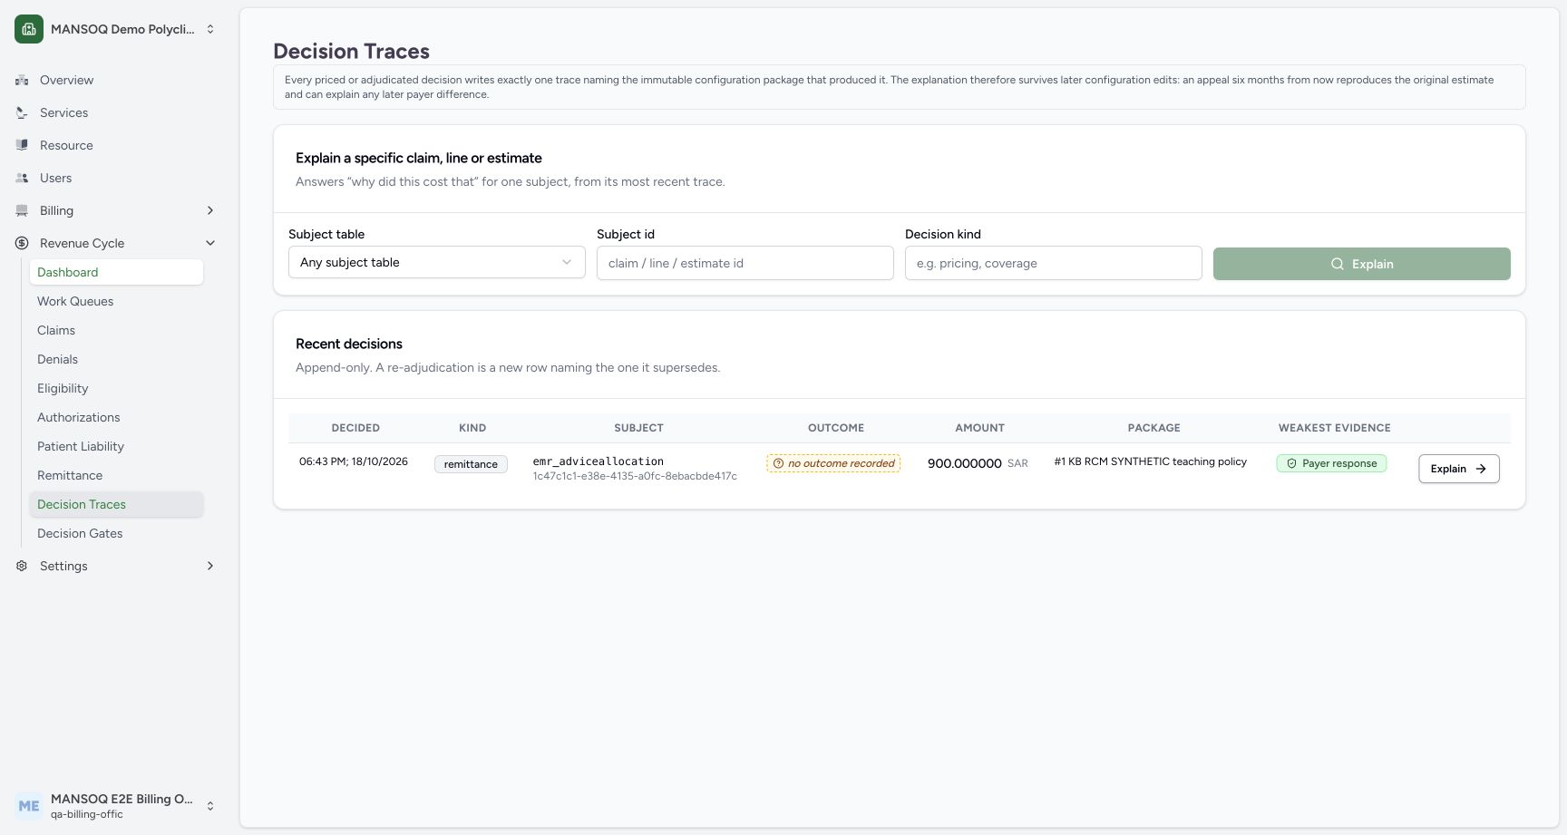Click the MANSOQ clinic logo icon

29,29
